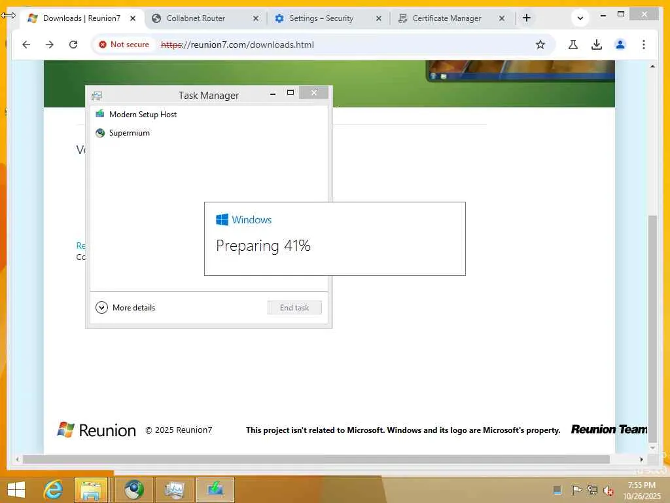The image size is (670, 503).
Task: Reload the downloads page
Action: [73, 45]
